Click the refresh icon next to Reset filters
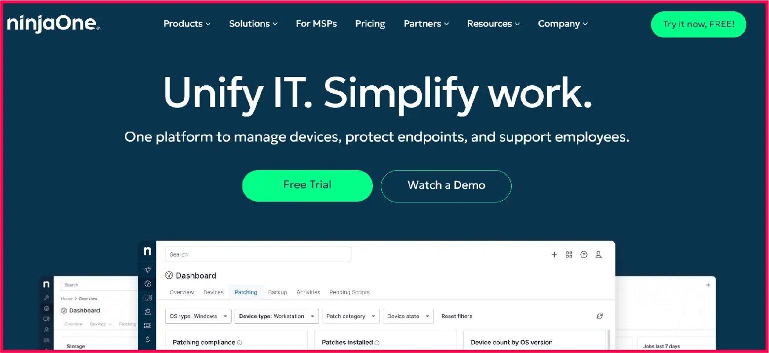This screenshot has height=353, width=769. tap(600, 316)
